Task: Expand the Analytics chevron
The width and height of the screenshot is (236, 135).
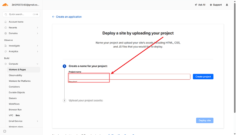Action: 38,51
